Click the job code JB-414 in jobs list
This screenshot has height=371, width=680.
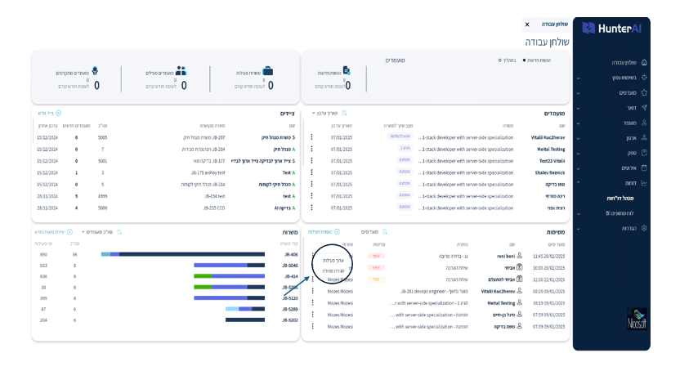(x=289, y=276)
